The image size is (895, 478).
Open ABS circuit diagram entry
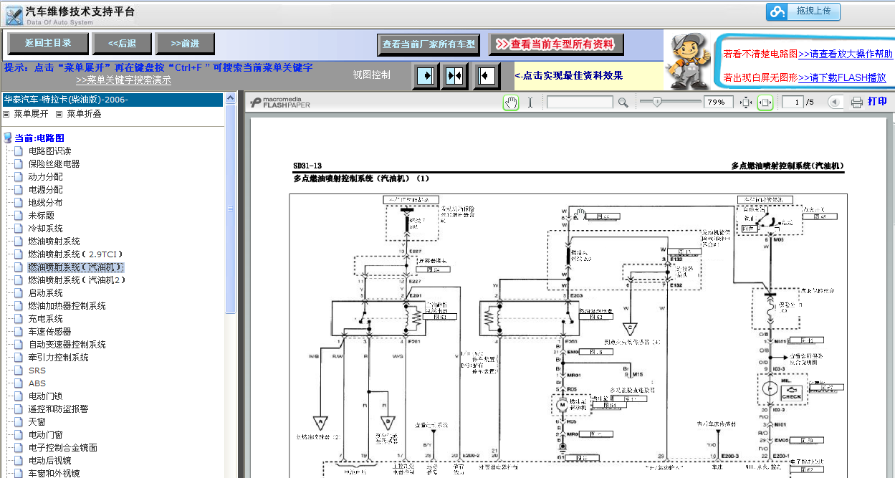tap(37, 383)
